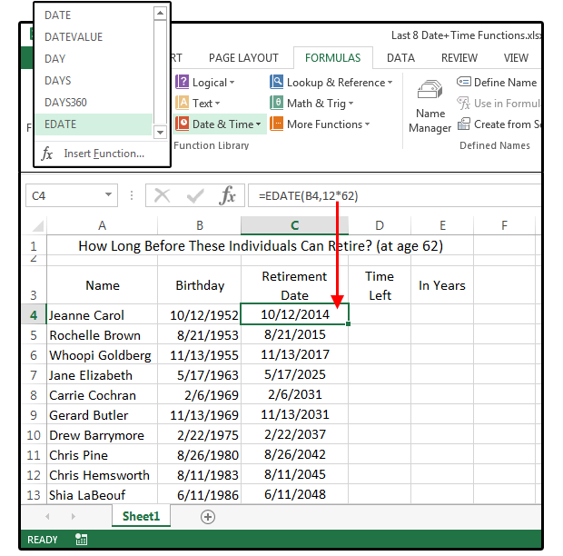Screen dimensions: 563x556
Task: Open the DATA tab
Action: point(400,58)
